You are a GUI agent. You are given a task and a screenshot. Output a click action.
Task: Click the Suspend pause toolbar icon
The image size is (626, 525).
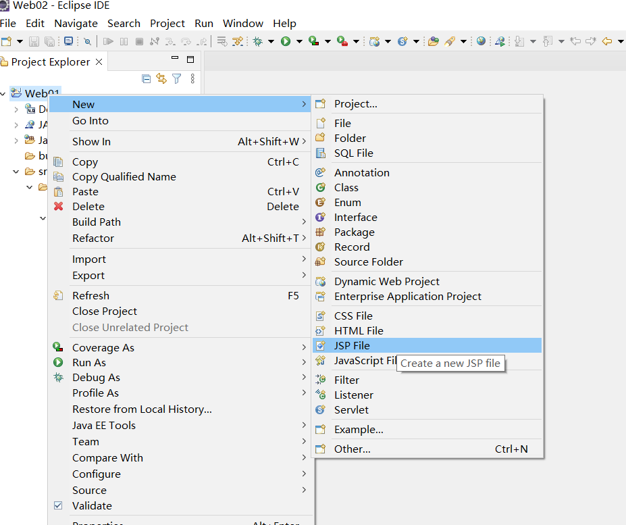(x=124, y=41)
